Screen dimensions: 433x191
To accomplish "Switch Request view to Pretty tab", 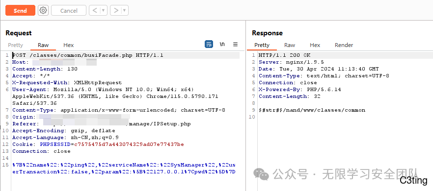I will 16,45.
